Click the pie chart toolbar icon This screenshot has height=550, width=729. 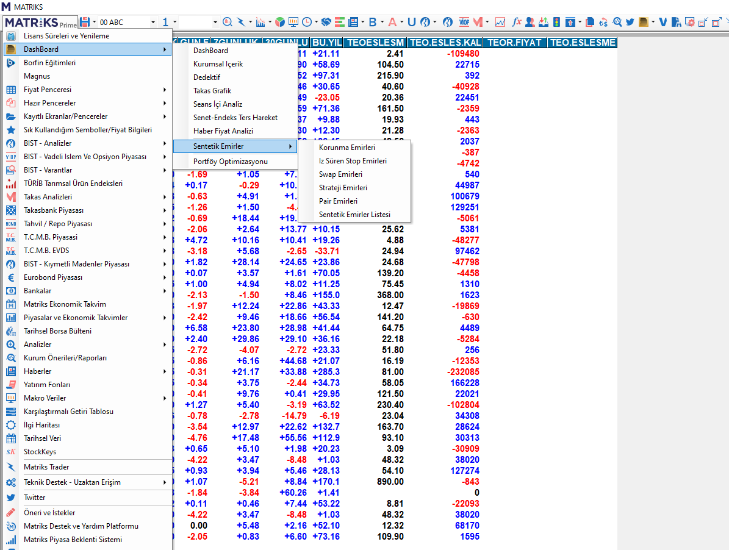pyautogui.click(x=279, y=22)
